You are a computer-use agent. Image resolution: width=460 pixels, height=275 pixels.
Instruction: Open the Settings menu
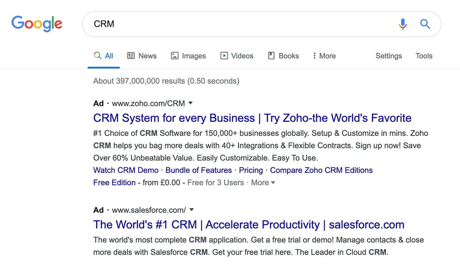click(x=389, y=56)
